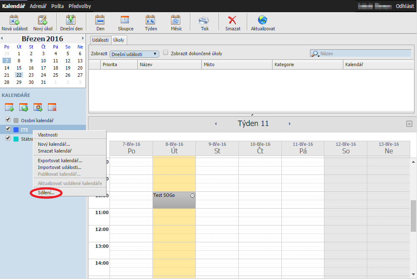Toggle the Státní calendar checkbox
Viewport: 417px width, 279px height.
point(8,138)
